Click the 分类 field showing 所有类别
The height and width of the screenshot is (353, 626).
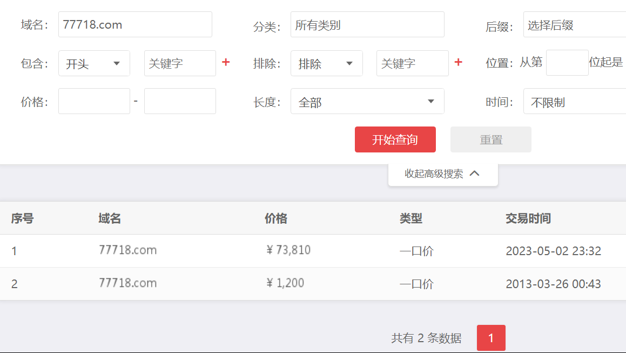[x=367, y=25]
